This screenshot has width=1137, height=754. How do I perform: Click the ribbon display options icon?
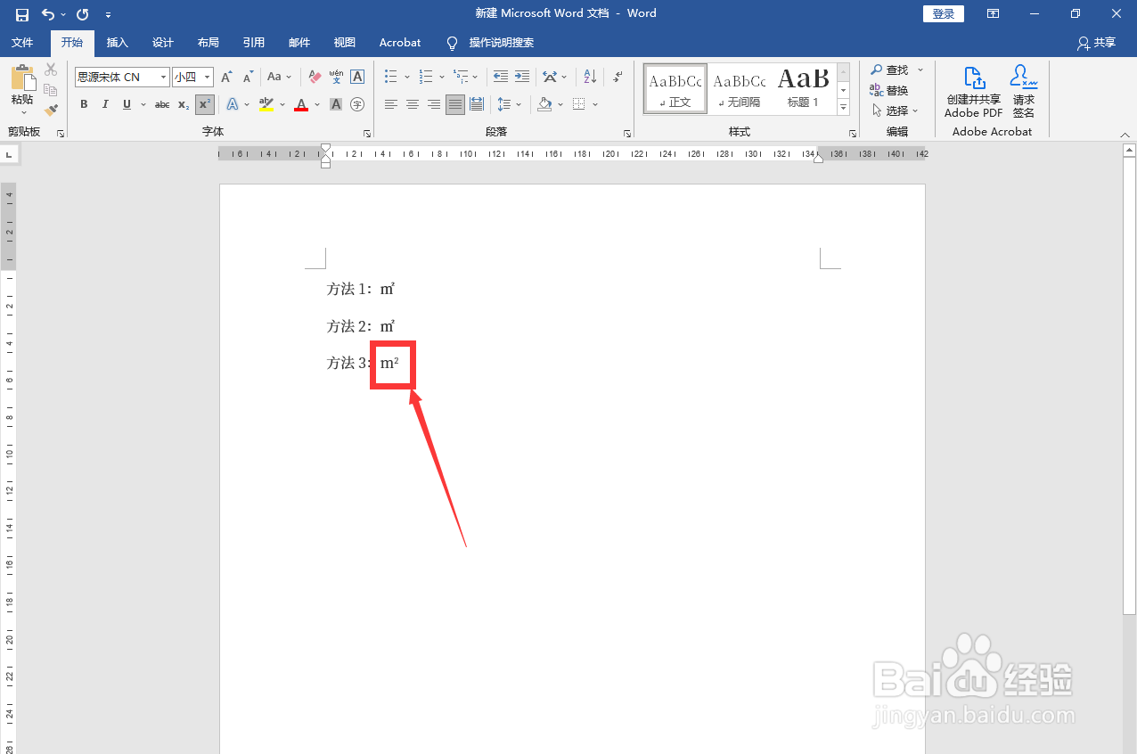coord(993,13)
